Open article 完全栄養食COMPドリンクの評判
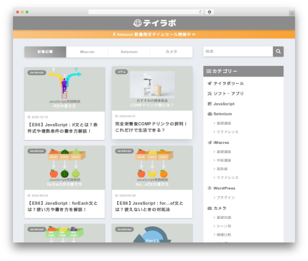The height and width of the screenshot is (261, 308). [151, 127]
